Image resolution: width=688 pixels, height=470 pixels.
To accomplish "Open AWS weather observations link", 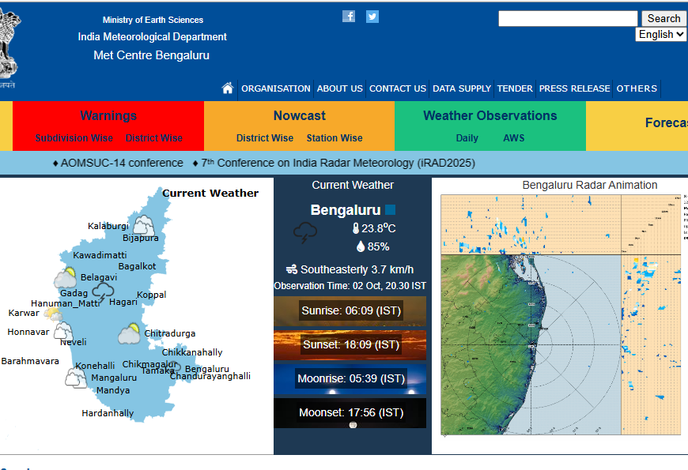I will click(514, 138).
